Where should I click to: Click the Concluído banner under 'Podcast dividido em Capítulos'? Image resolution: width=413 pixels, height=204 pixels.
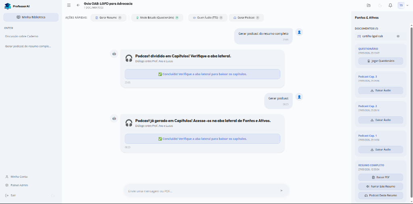coord(202,74)
